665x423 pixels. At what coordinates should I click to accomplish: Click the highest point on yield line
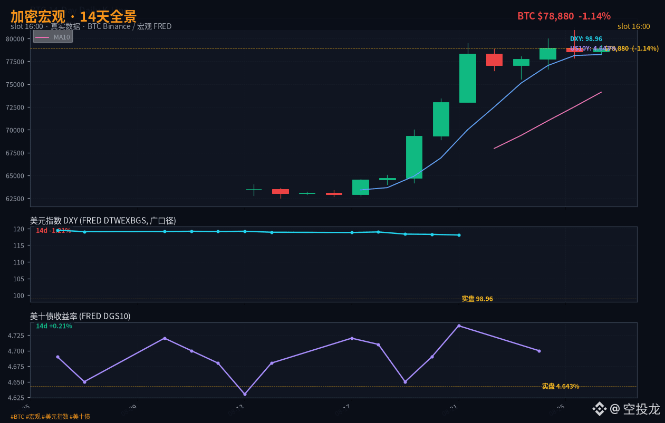click(459, 326)
